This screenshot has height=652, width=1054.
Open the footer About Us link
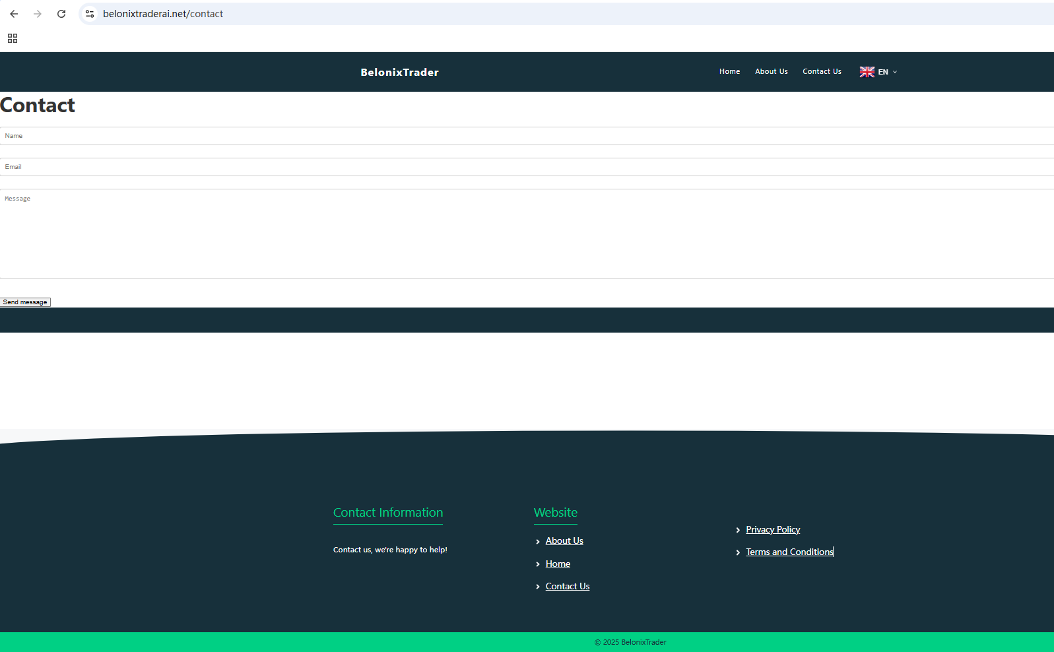point(564,541)
